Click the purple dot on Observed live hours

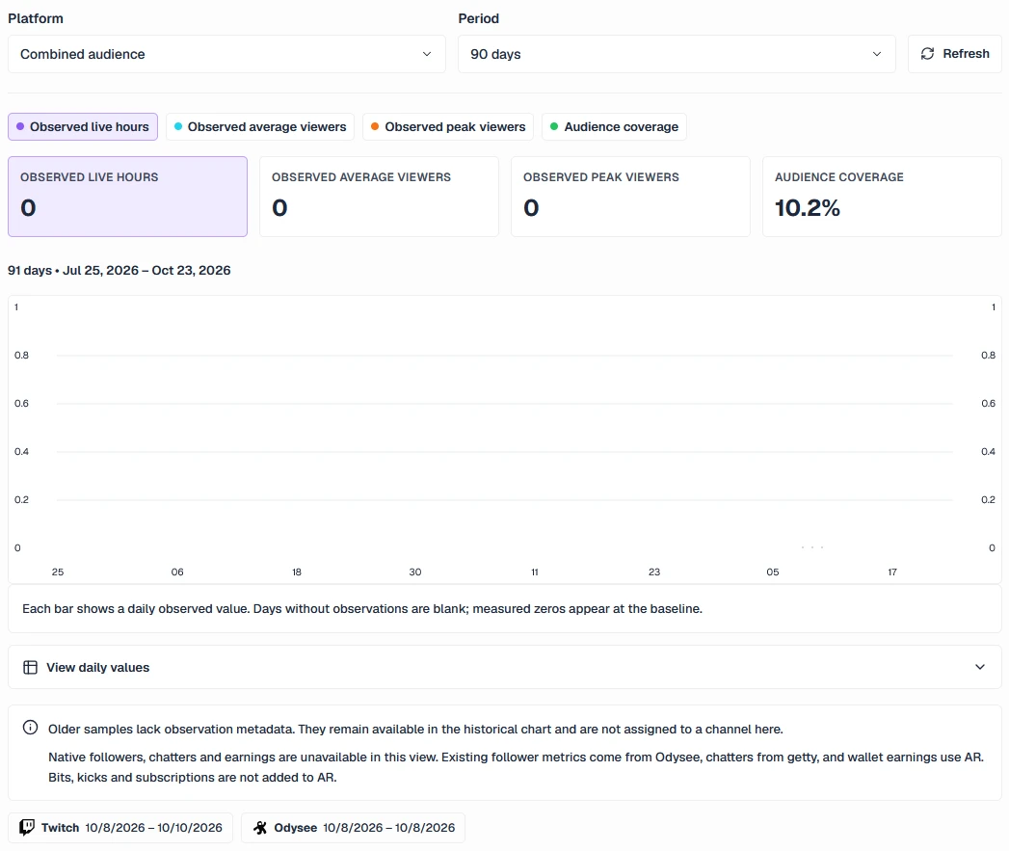click(20, 127)
